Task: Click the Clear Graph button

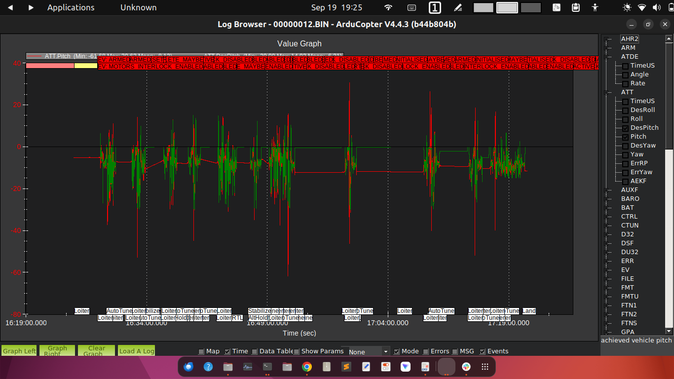Action: coord(96,351)
